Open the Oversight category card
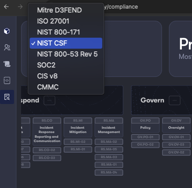This screenshot has width=192, height=188. coord(176,128)
